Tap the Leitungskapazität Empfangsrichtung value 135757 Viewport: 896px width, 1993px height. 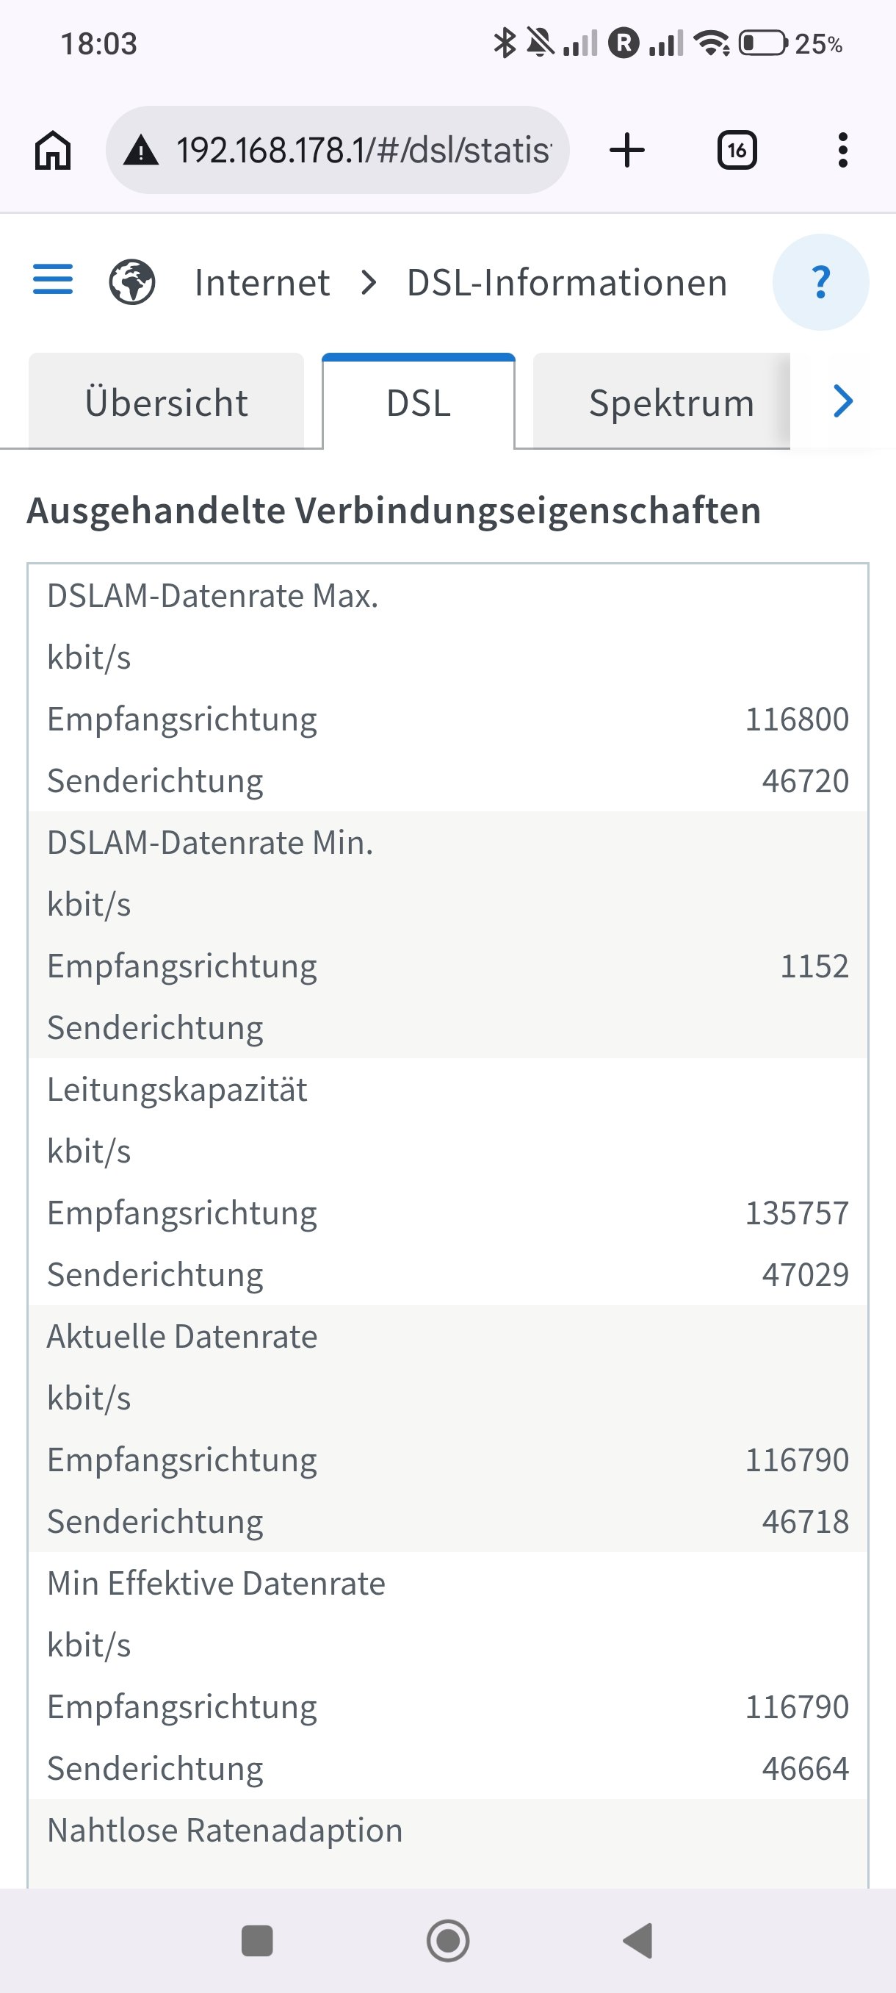tap(796, 1213)
